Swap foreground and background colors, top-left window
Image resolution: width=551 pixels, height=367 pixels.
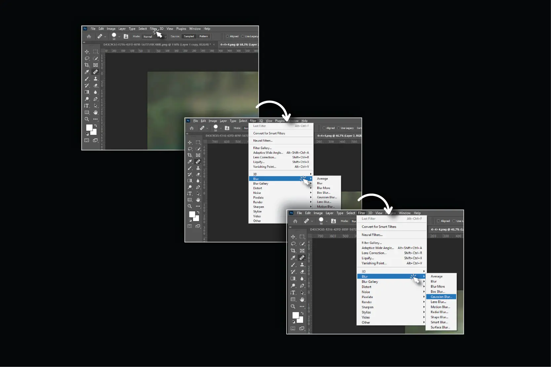tap(96, 126)
